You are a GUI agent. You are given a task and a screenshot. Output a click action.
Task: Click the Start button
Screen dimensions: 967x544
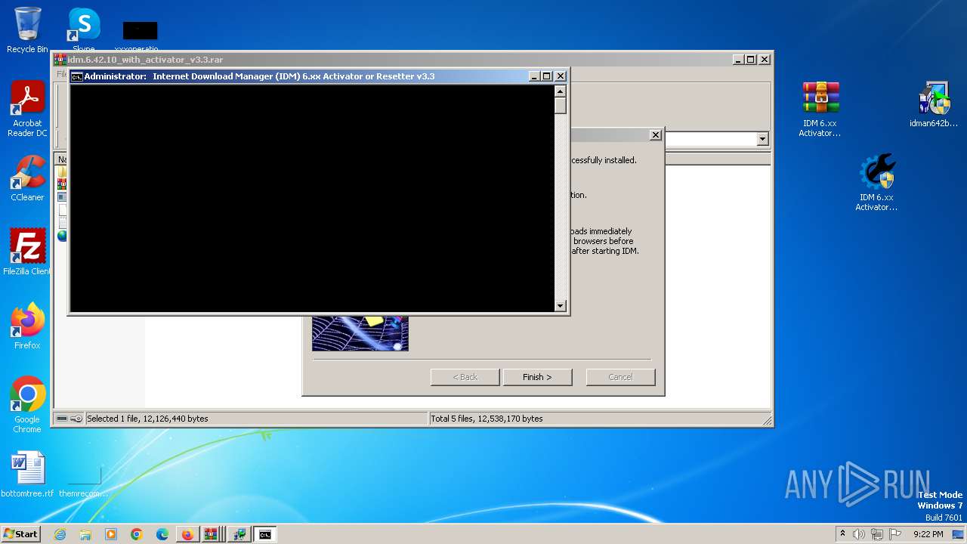pos(21,534)
